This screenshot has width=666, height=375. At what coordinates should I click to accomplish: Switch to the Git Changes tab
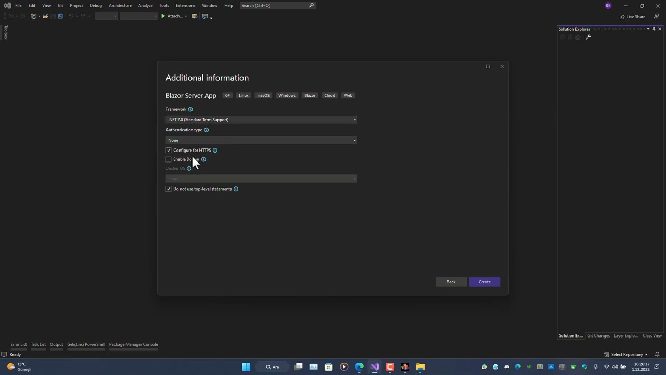tap(598, 336)
